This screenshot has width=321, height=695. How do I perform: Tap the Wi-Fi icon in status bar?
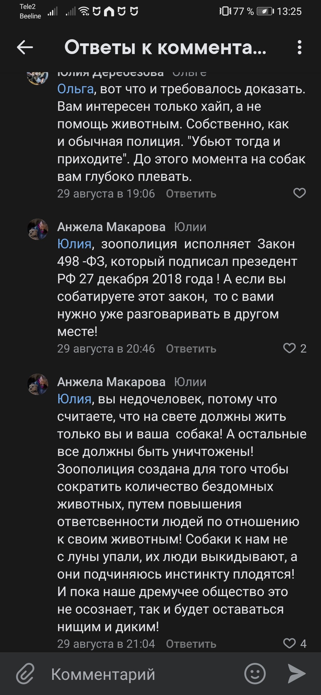click(x=84, y=11)
